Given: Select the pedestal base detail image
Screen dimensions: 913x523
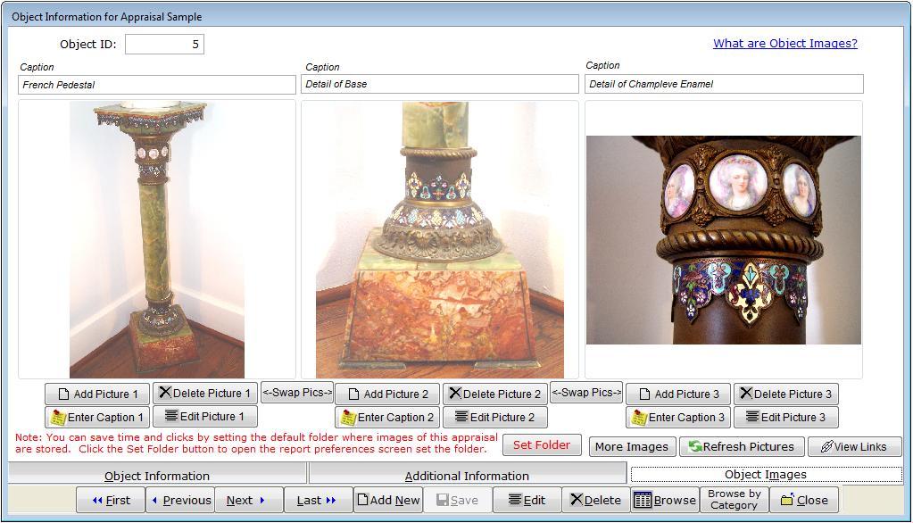Looking at the screenshot, I should (440, 240).
